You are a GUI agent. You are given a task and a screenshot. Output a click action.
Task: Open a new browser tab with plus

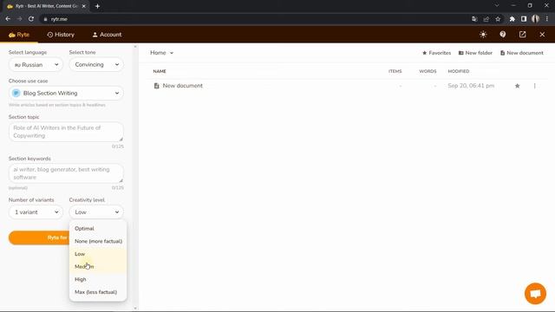click(97, 6)
